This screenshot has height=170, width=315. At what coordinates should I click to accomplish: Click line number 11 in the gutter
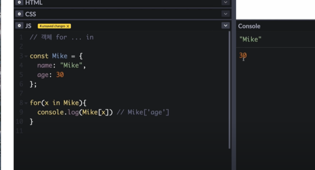click(19, 131)
